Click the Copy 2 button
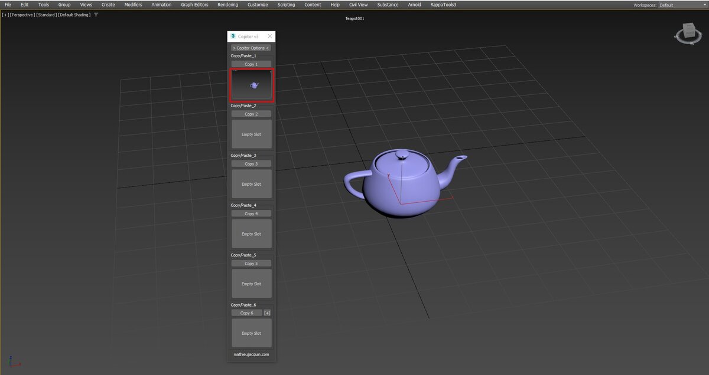 click(251, 114)
